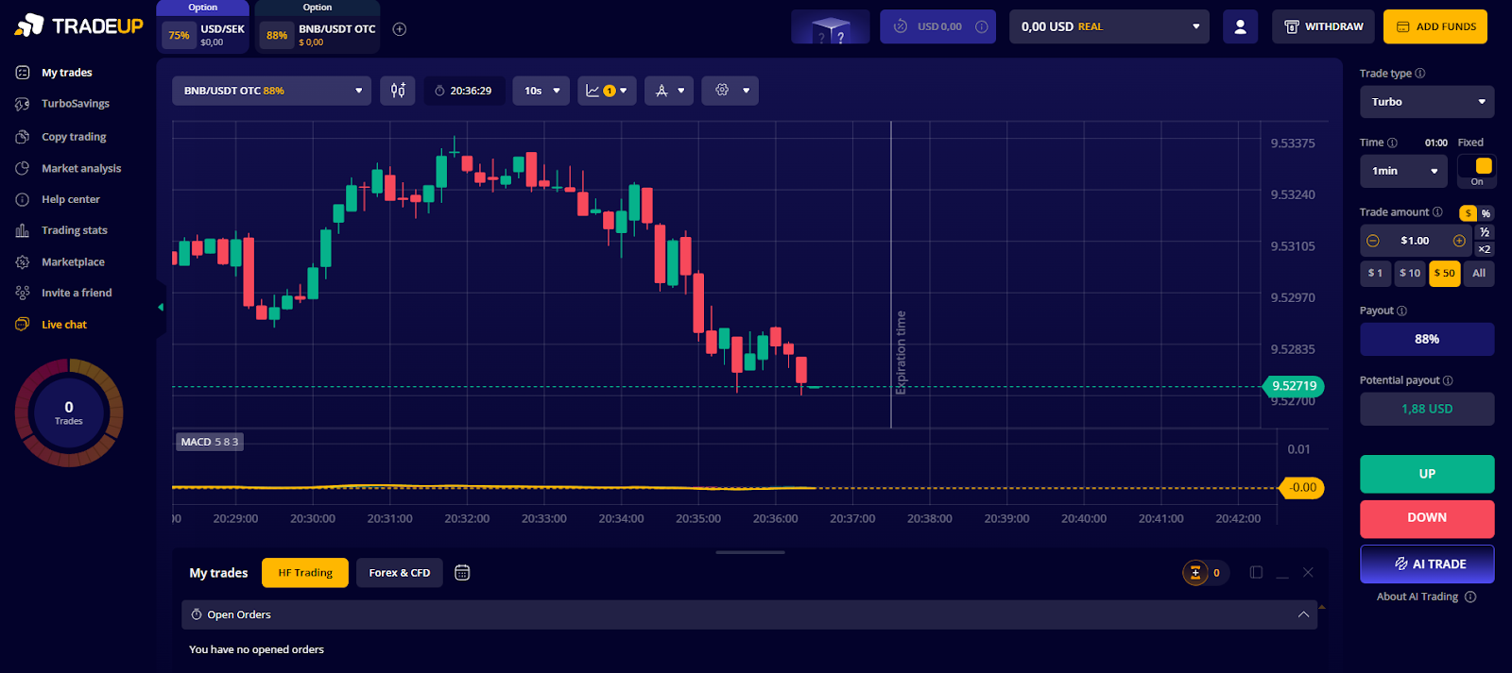Click the pending trades hourglass icon
The image size is (1512, 673).
[x=1195, y=573]
